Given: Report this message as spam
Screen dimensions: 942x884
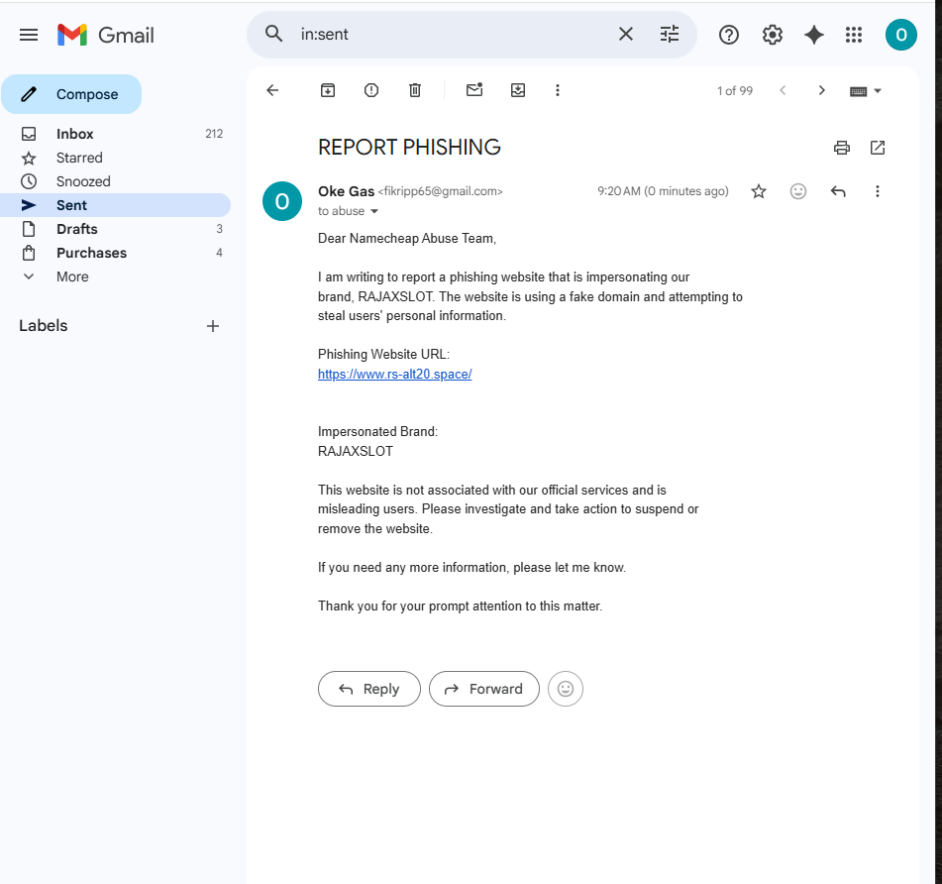Looking at the screenshot, I should (371, 90).
